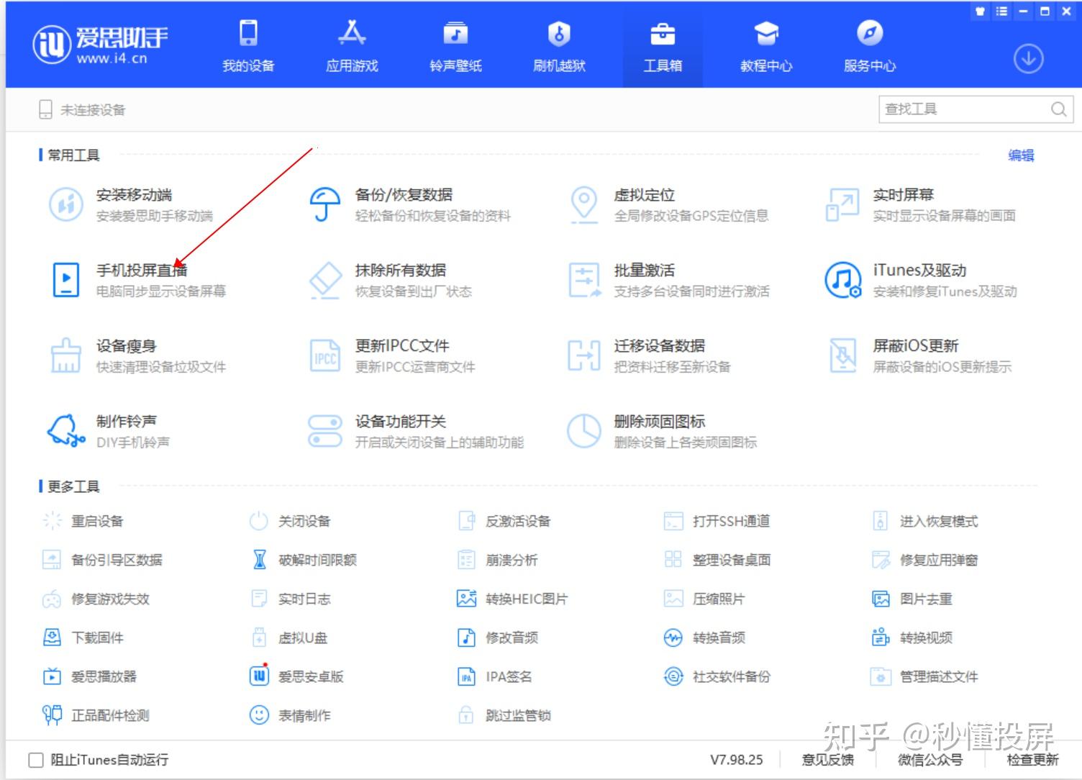The height and width of the screenshot is (780, 1082).
Task: Click the download manager arrow icon
Action: coord(1029,59)
